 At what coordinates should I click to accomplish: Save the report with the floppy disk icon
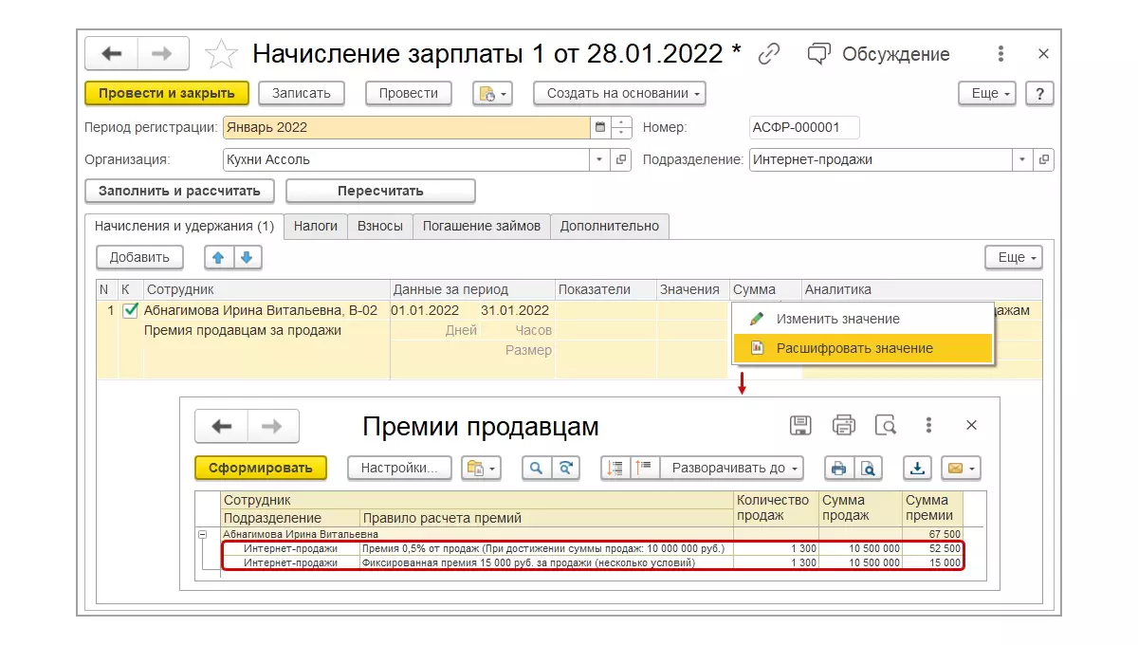click(x=800, y=425)
